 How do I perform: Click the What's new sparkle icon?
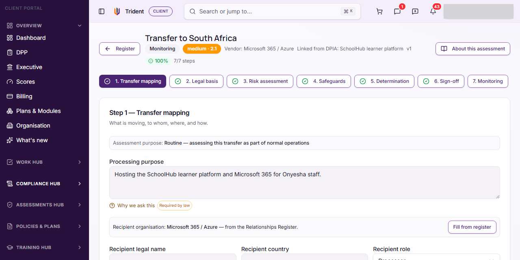9,140
